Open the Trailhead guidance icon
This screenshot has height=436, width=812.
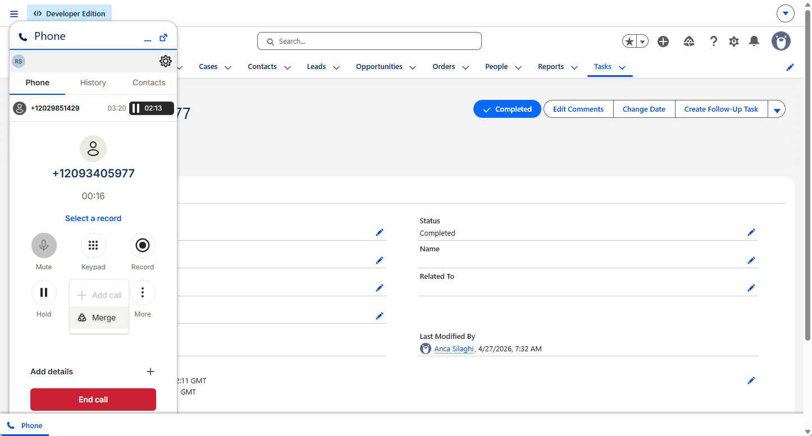click(689, 42)
